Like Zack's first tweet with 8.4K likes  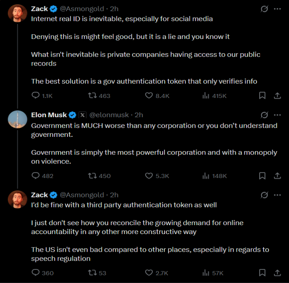coord(149,96)
